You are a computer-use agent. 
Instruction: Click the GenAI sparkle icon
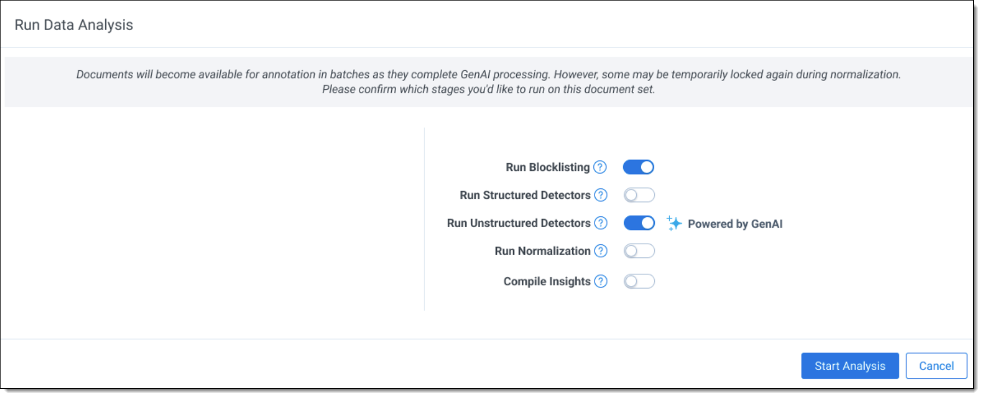[x=674, y=223]
